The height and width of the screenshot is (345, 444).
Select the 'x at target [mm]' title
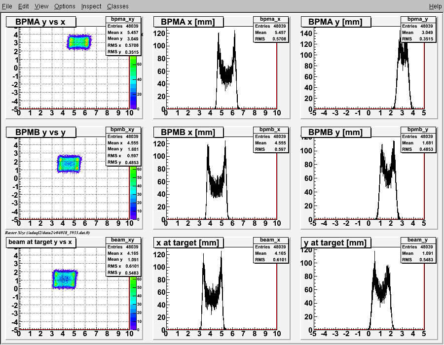(188, 242)
